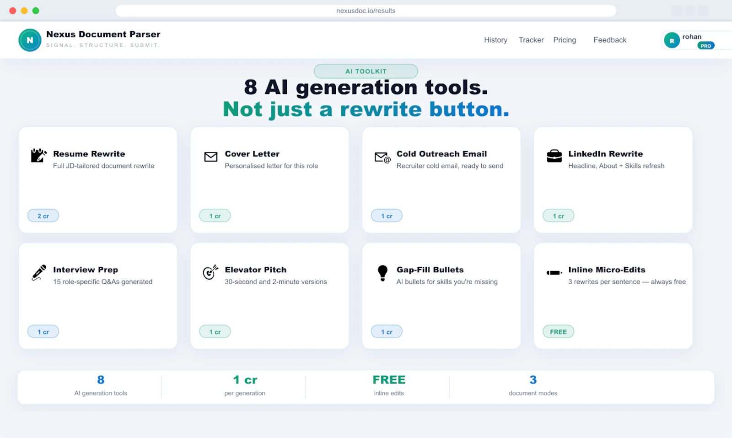The width and height of the screenshot is (732, 438).
Task: Select the LinkedIn Rewrite title
Action: click(606, 154)
